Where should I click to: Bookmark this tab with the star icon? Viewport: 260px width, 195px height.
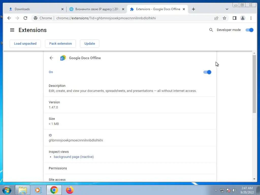[224, 18]
